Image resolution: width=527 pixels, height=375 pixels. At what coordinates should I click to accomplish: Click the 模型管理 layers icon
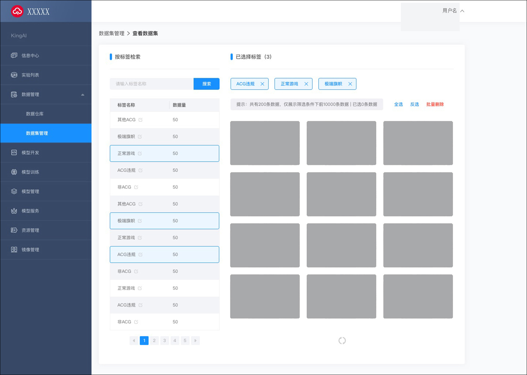[x=14, y=191]
